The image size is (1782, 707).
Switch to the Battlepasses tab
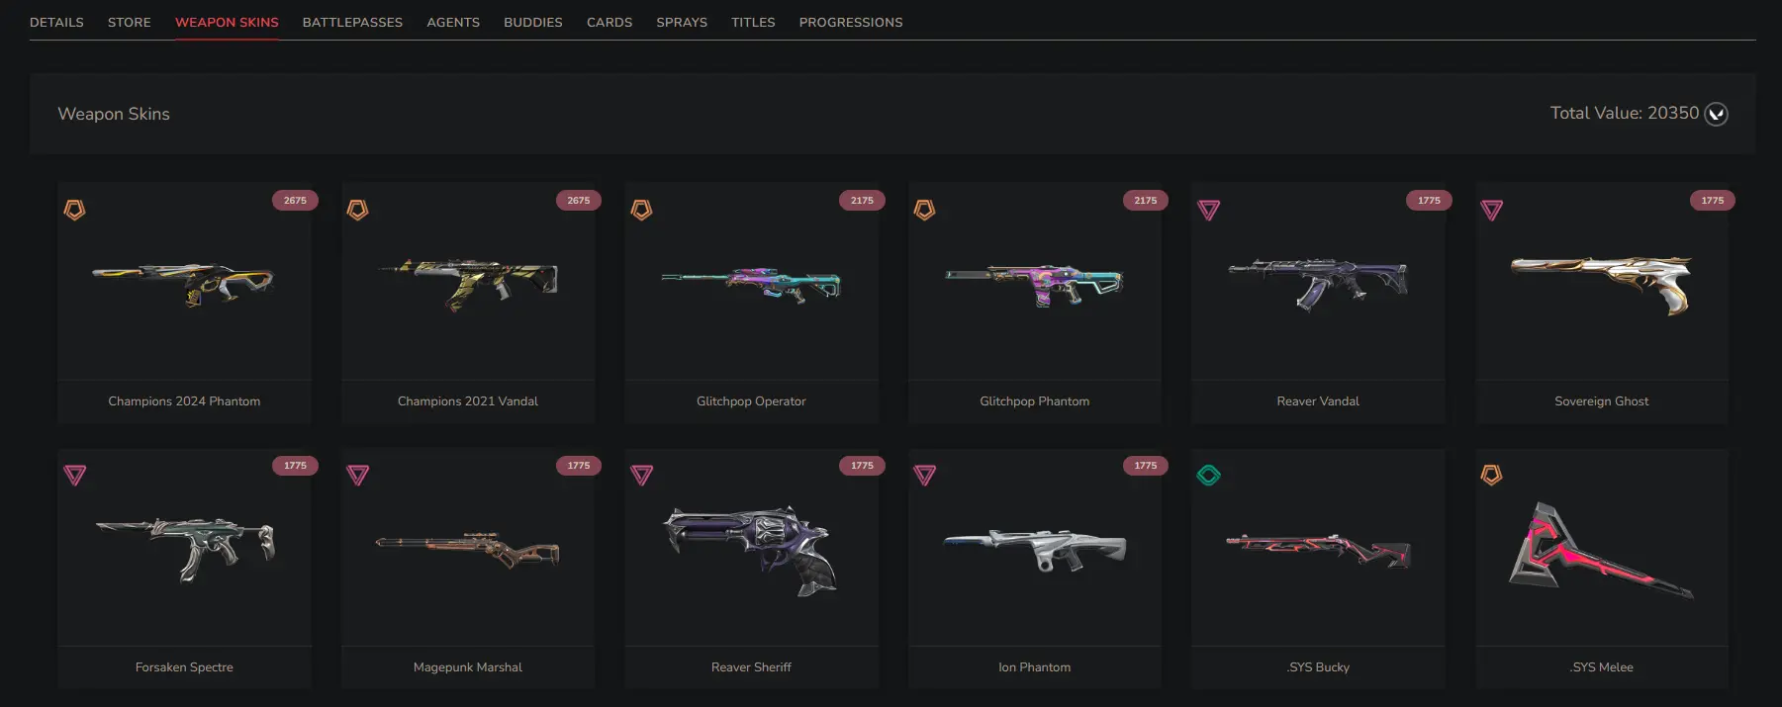[352, 22]
